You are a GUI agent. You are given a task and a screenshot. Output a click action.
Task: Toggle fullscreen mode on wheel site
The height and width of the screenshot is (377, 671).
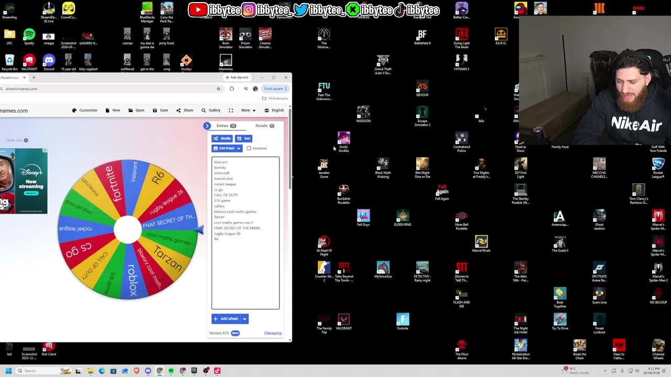click(231, 110)
